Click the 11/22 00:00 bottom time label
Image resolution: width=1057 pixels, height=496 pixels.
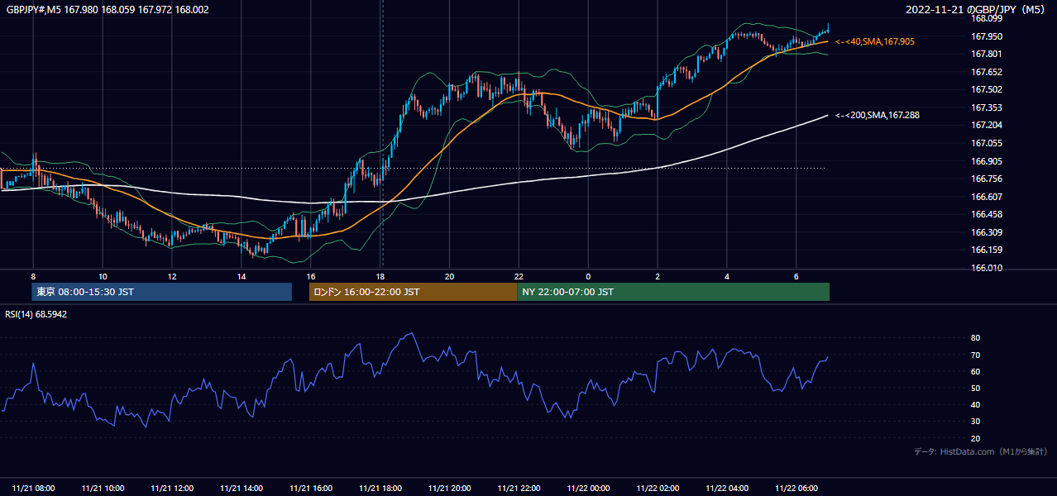pos(589,488)
